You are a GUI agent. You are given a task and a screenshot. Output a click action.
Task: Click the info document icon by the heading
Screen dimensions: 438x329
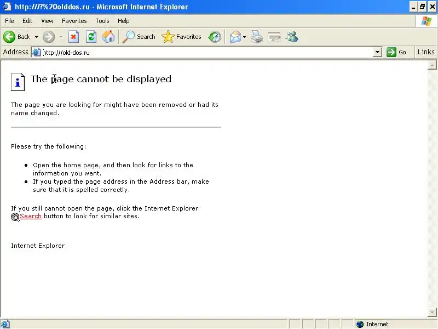[18, 82]
